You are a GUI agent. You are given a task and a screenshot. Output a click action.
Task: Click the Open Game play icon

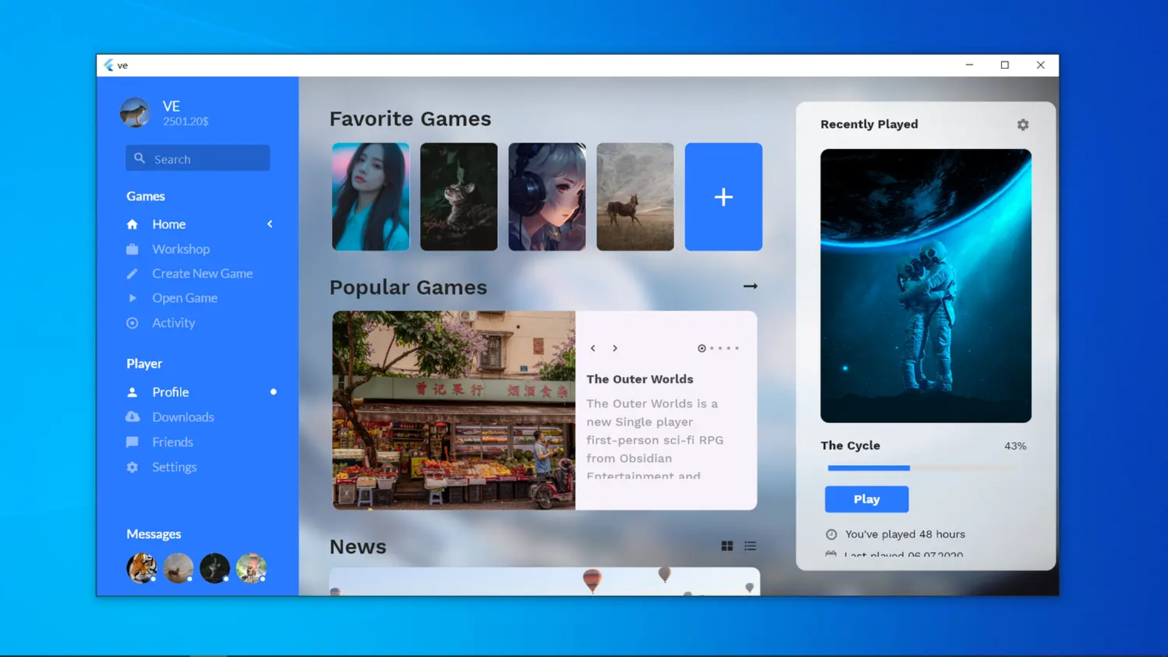coord(133,298)
